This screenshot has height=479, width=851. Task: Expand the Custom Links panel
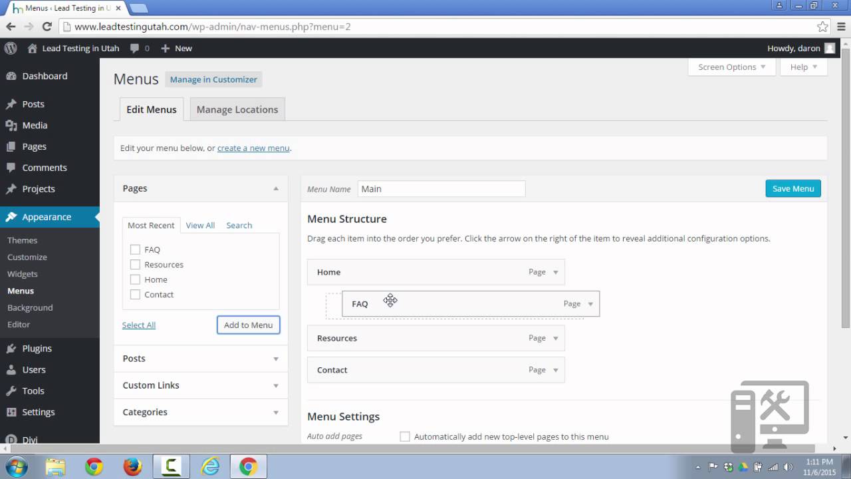pyautogui.click(x=201, y=385)
